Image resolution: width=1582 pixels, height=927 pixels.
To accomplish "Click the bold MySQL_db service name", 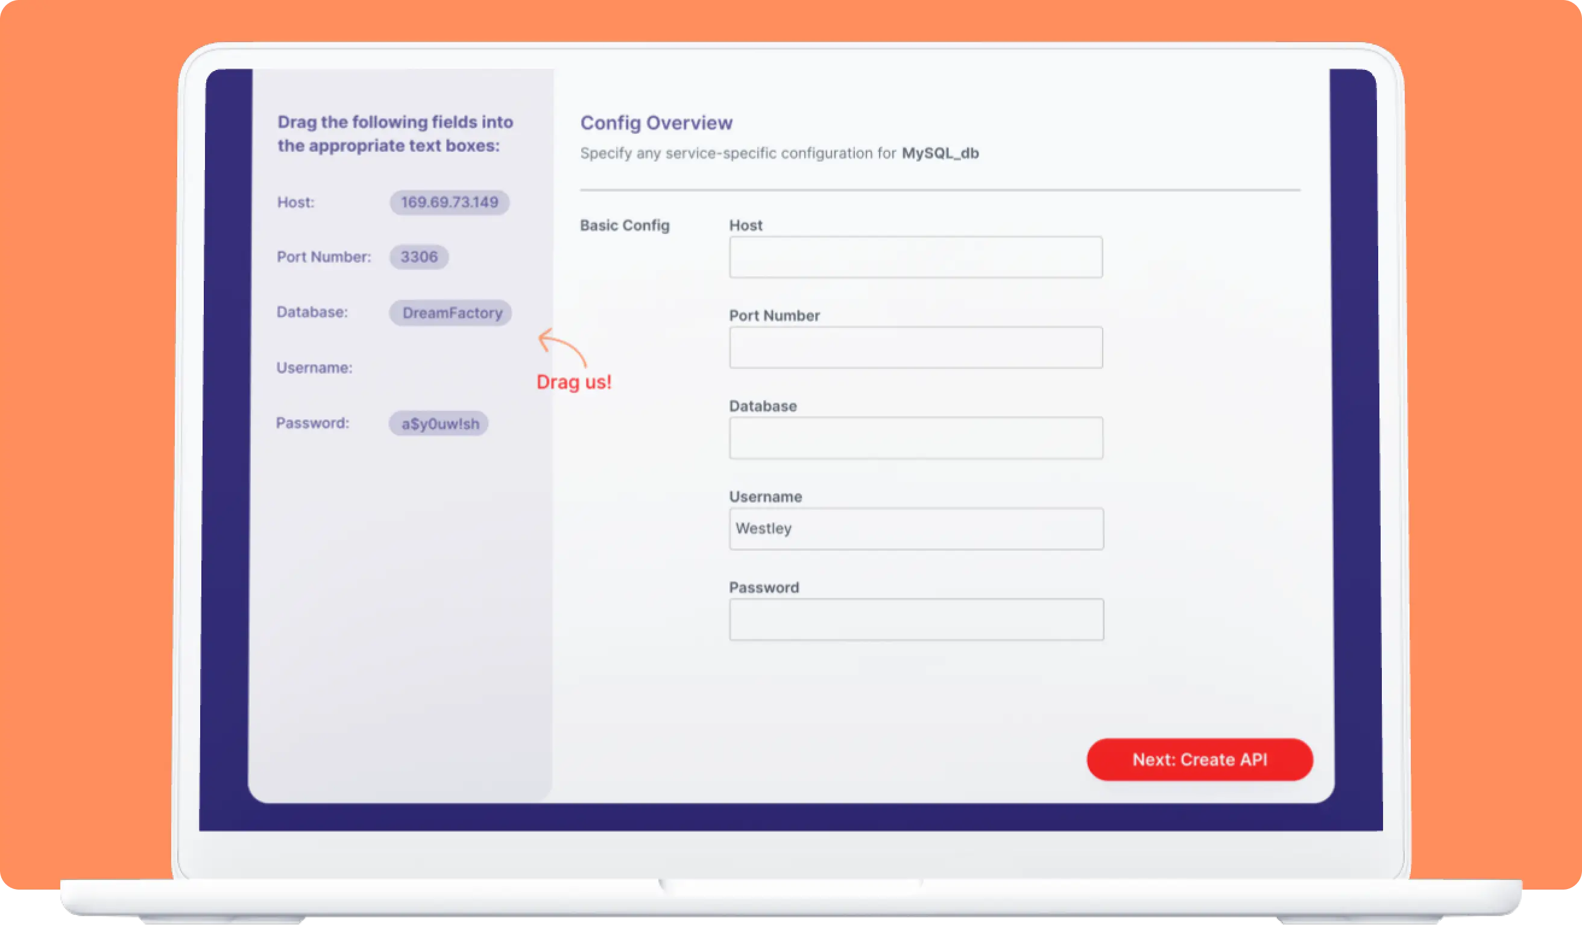I will (x=940, y=153).
